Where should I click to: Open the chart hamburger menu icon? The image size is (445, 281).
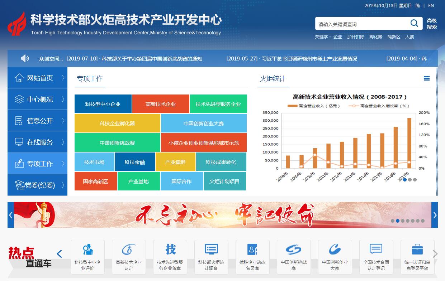click(426, 78)
